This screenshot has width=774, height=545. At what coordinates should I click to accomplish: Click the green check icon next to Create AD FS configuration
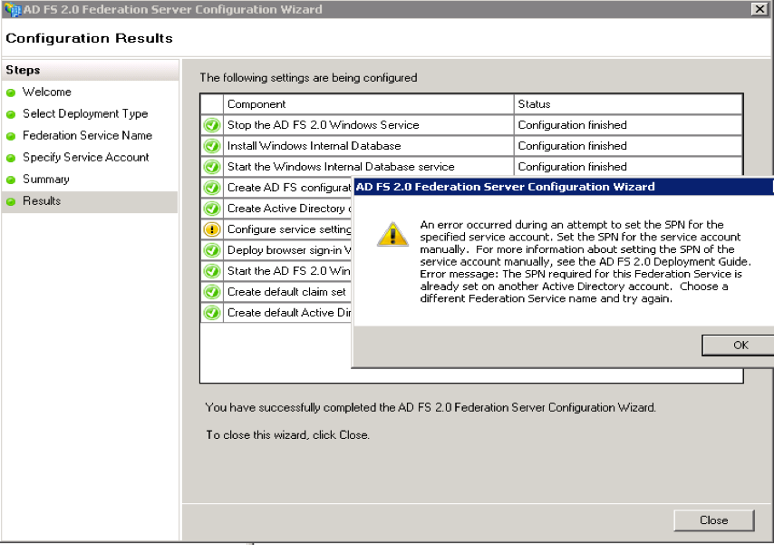point(212,188)
